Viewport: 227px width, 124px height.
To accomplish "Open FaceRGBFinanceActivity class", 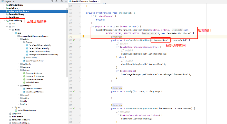I will [39, 51].
